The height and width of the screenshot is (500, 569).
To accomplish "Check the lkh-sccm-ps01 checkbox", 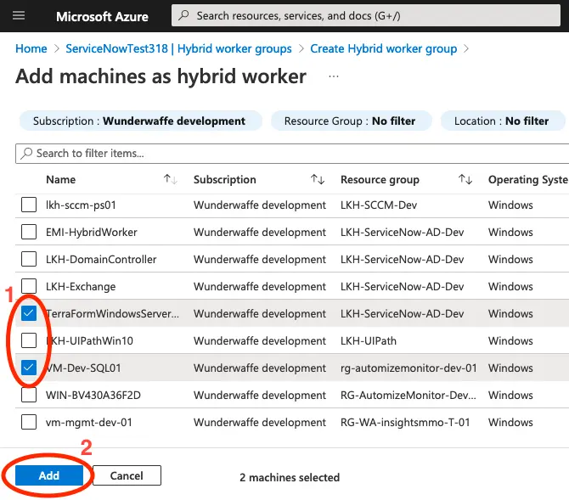I will (x=29, y=205).
